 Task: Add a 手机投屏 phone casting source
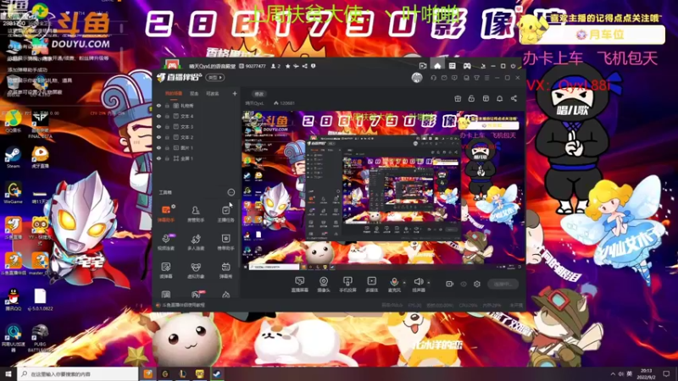tap(347, 284)
